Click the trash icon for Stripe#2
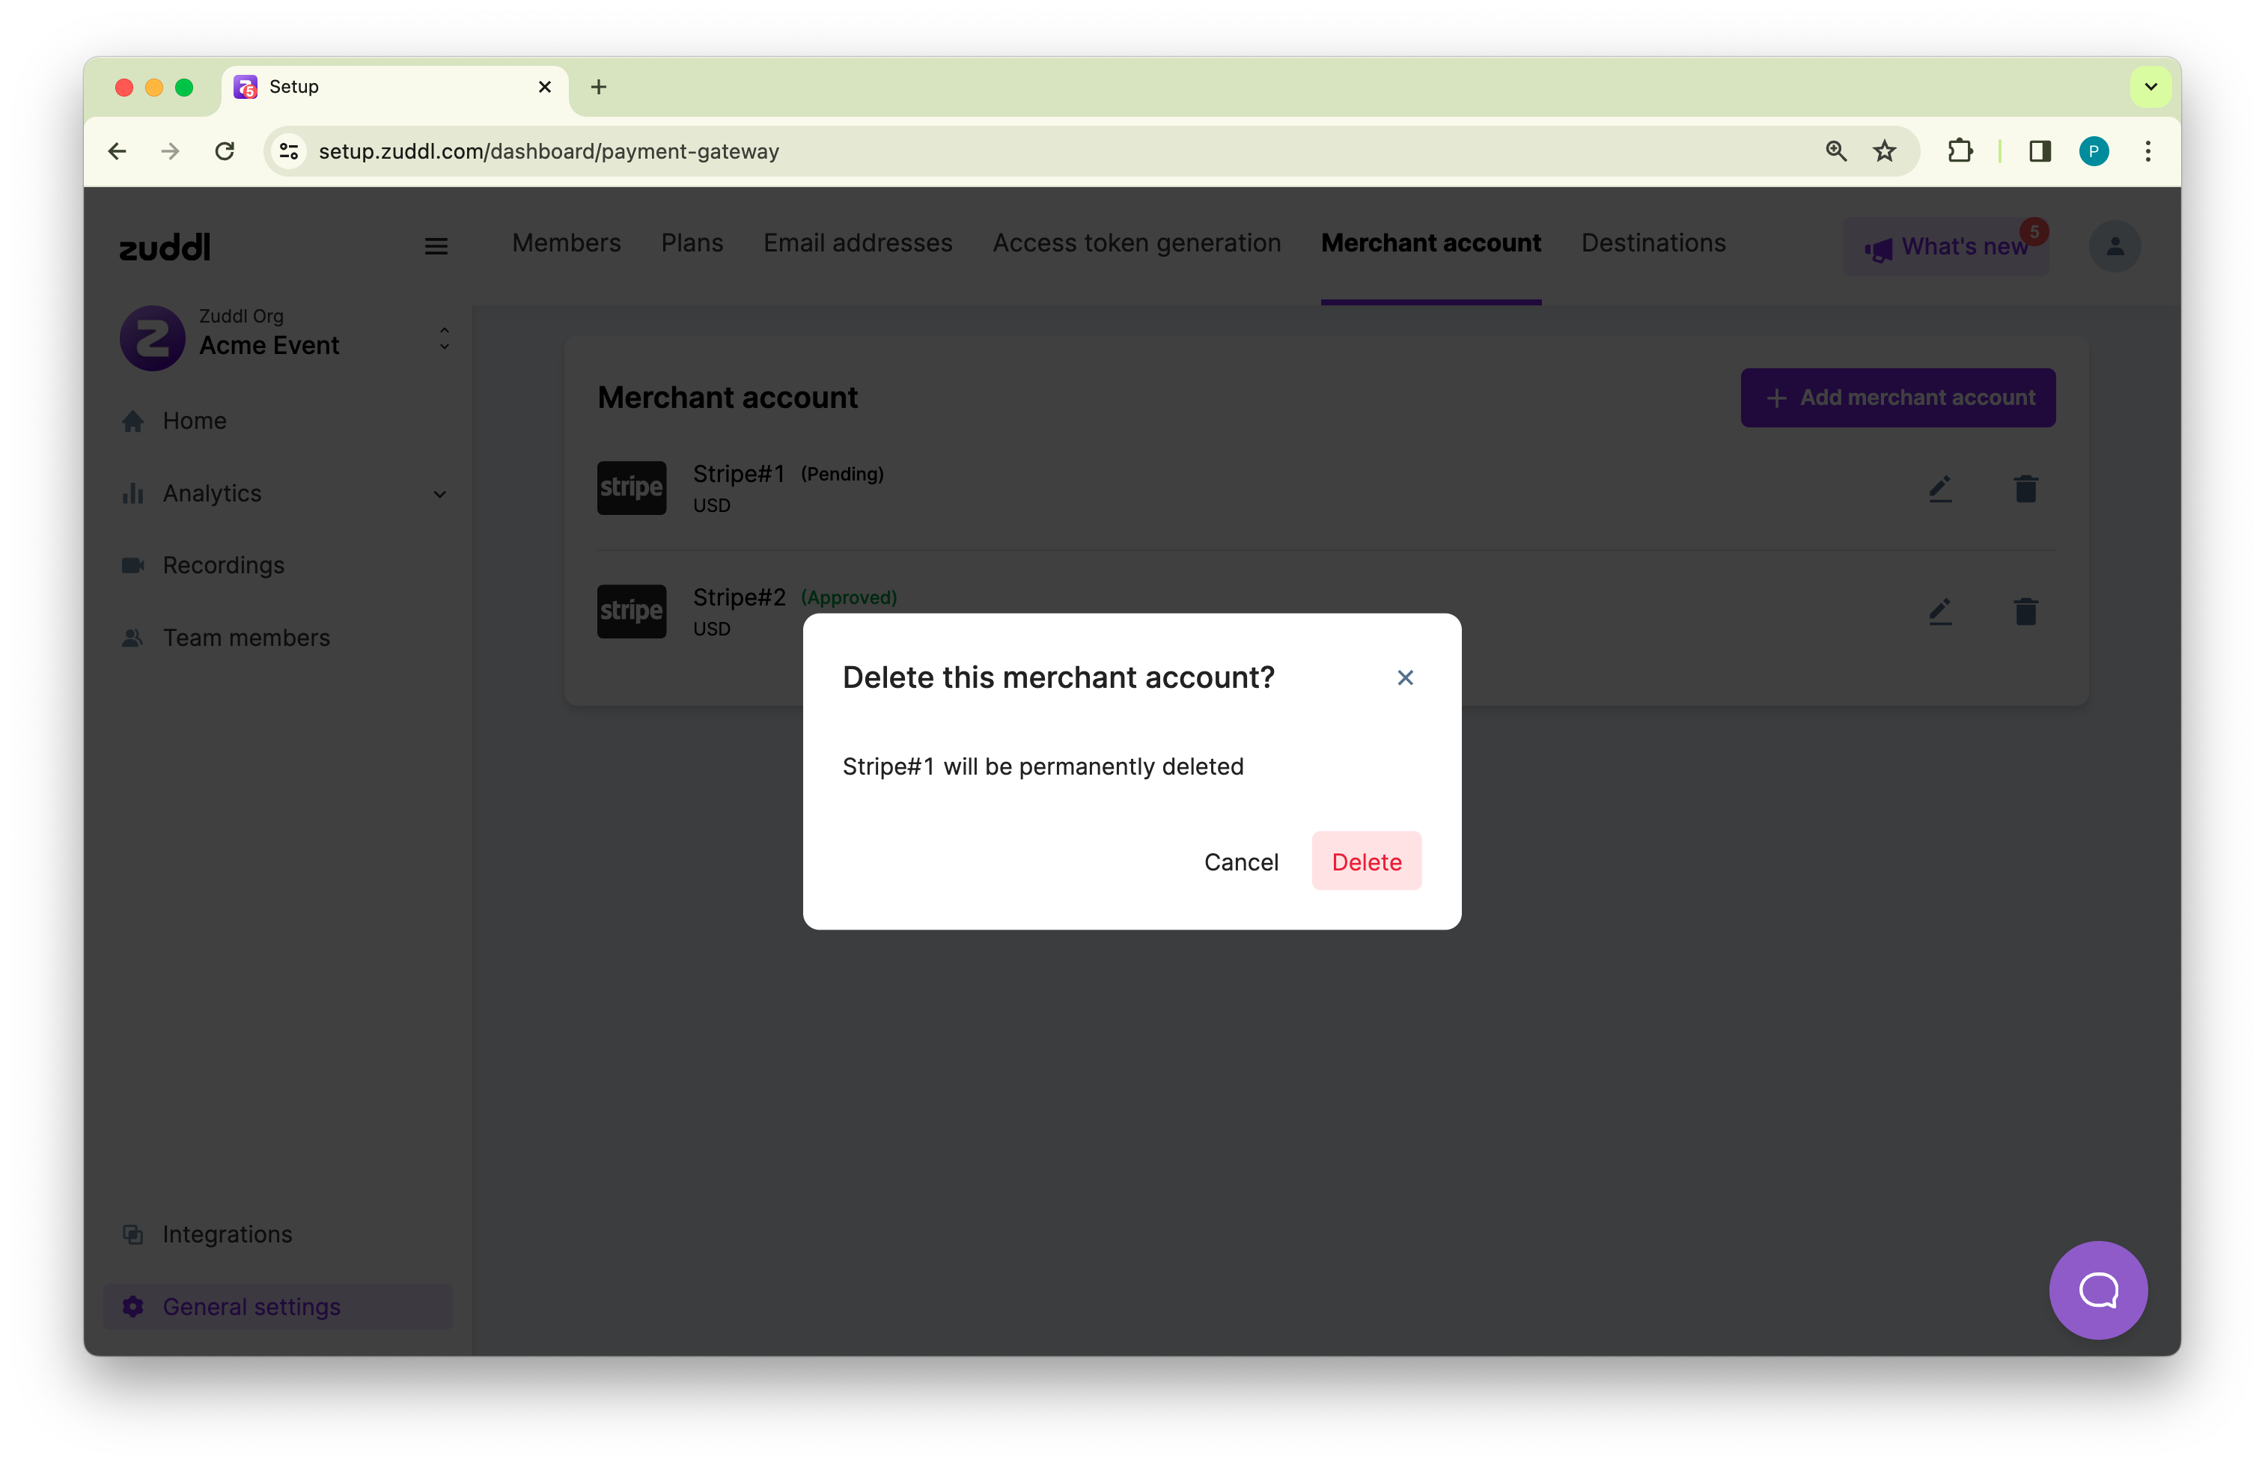The width and height of the screenshot is (2265, 1467). 2025,611
